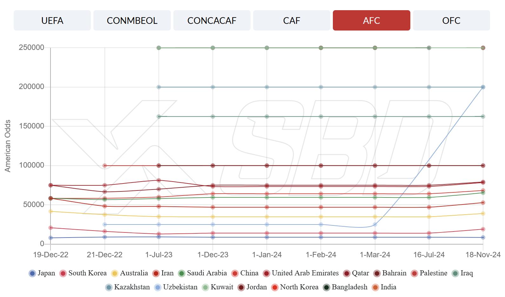Click the active AFC tab

pos(371,21)
